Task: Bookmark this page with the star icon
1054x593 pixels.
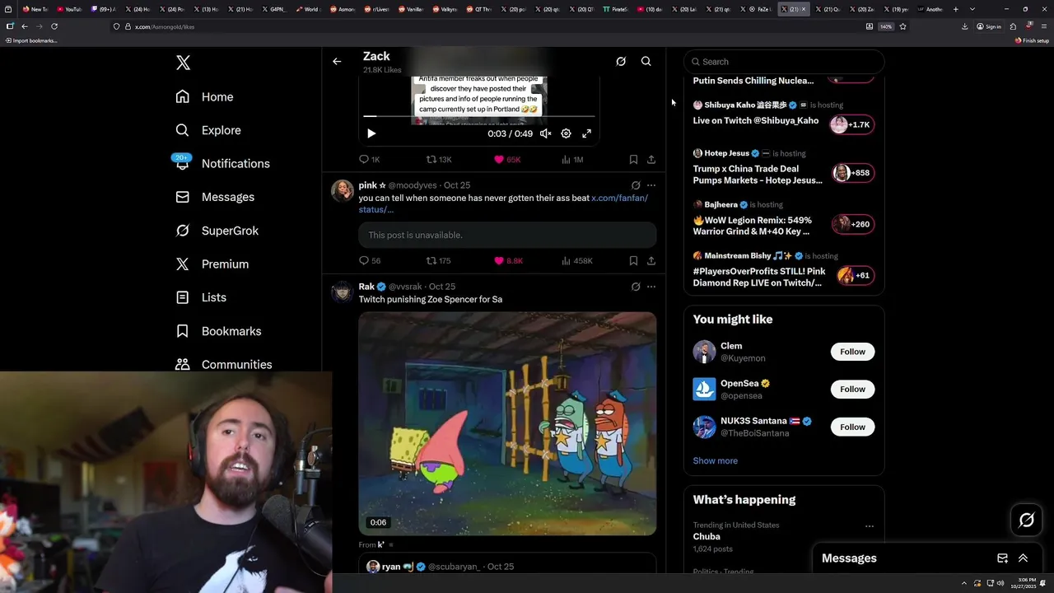Action: coord(902,26)
